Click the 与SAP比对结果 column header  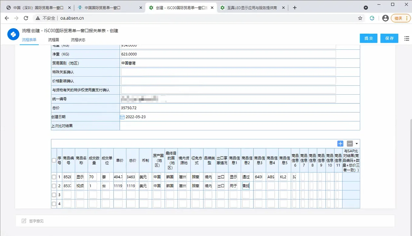(351, 160)
